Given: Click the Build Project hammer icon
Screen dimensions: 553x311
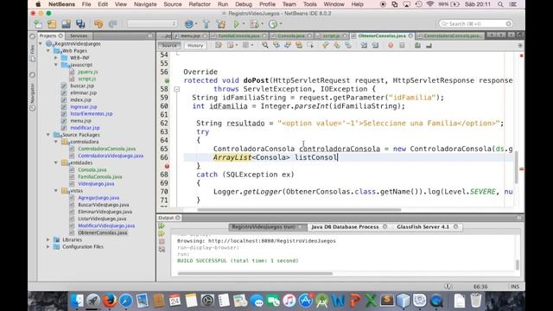Looking at the screenshot, I should (x=207, y=24).
